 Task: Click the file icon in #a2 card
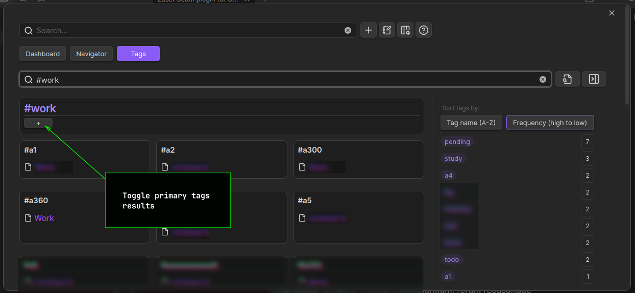coord(165,167)
